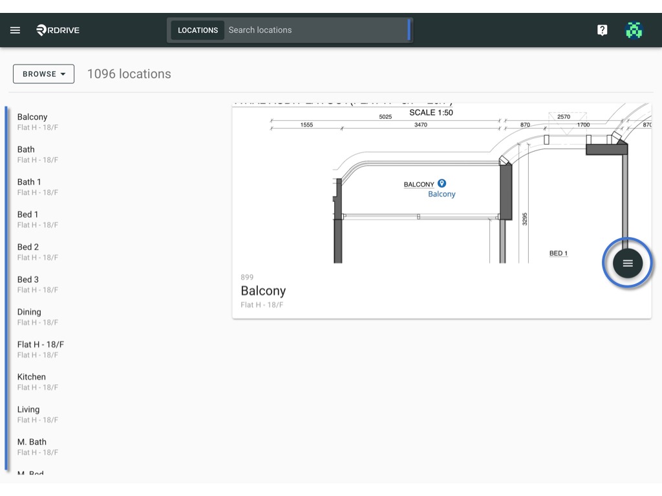The width and height of the screenshot is (662, 496).
Task: Click the round floating menu button
Action: pyautogui.click(x=627, y=263)
